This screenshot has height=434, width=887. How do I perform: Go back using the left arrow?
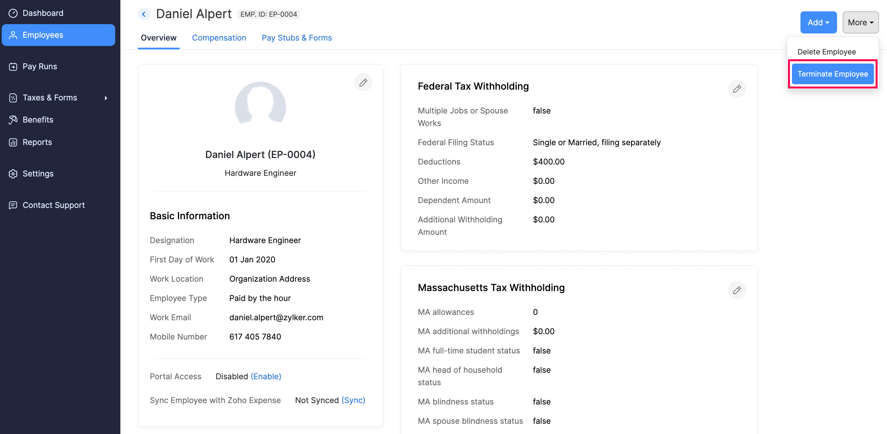[x=144, y=14]
